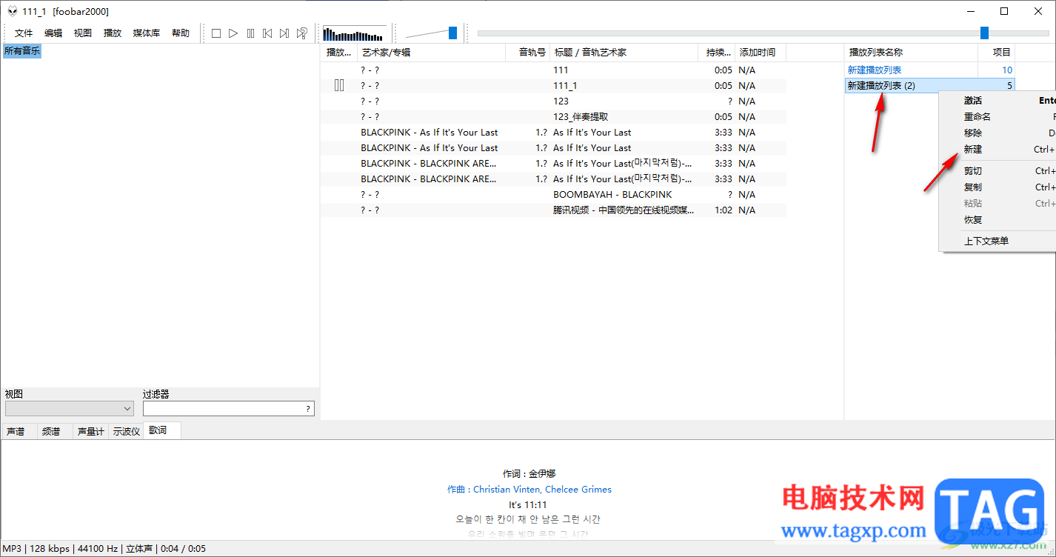Select 所有音乐 tree node

click(22, 51)
